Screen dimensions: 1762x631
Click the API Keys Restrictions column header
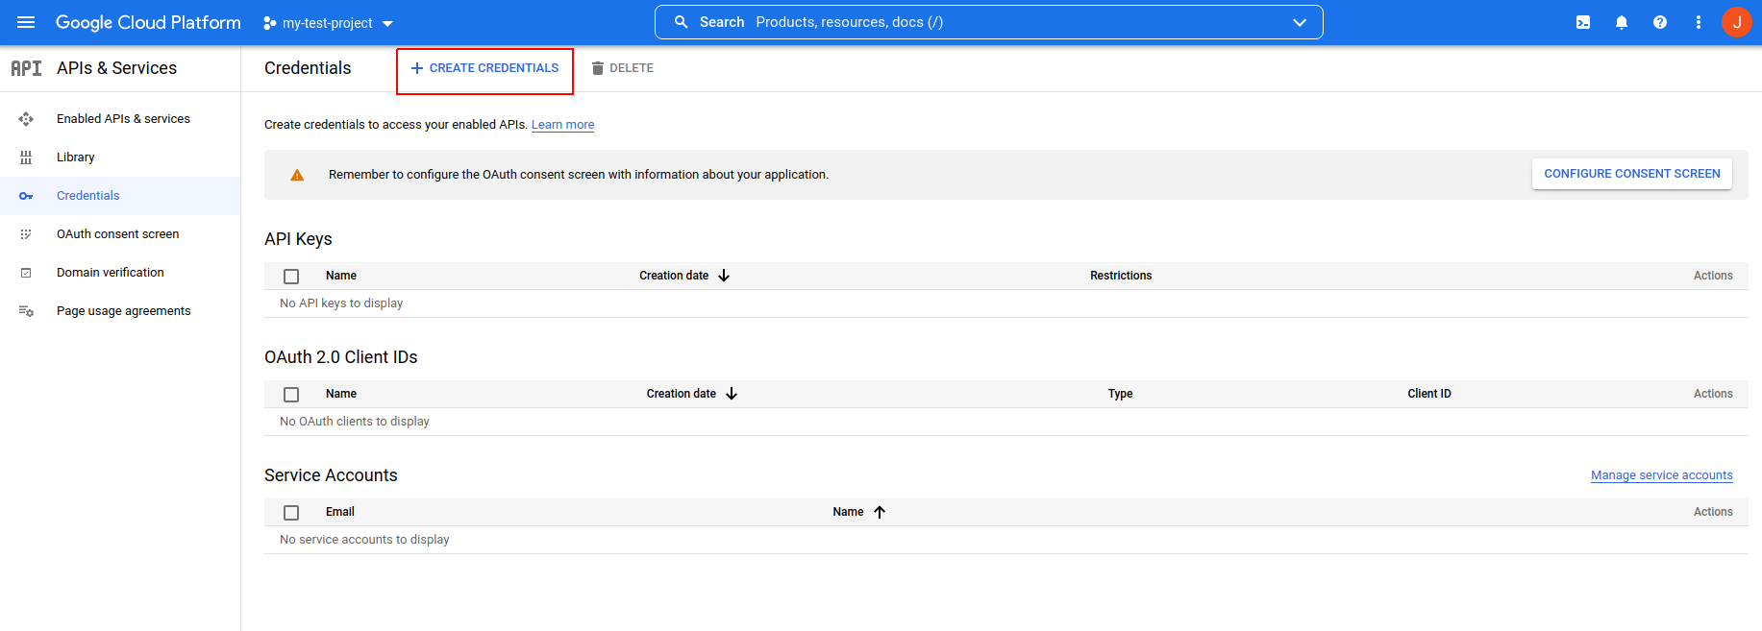(x=1121, y=276)
